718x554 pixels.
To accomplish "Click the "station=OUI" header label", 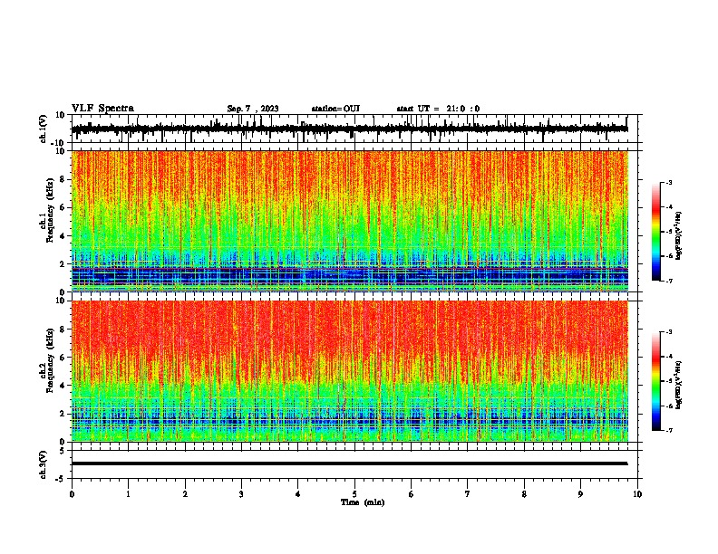I will pos(335,109).
